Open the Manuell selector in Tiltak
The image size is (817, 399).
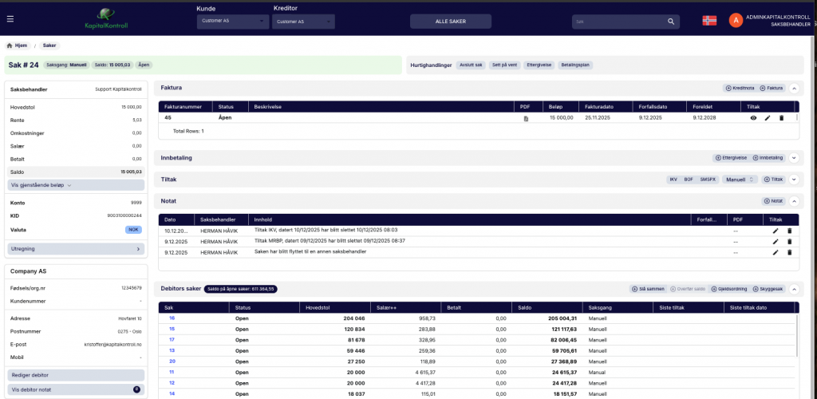[739, 180]
